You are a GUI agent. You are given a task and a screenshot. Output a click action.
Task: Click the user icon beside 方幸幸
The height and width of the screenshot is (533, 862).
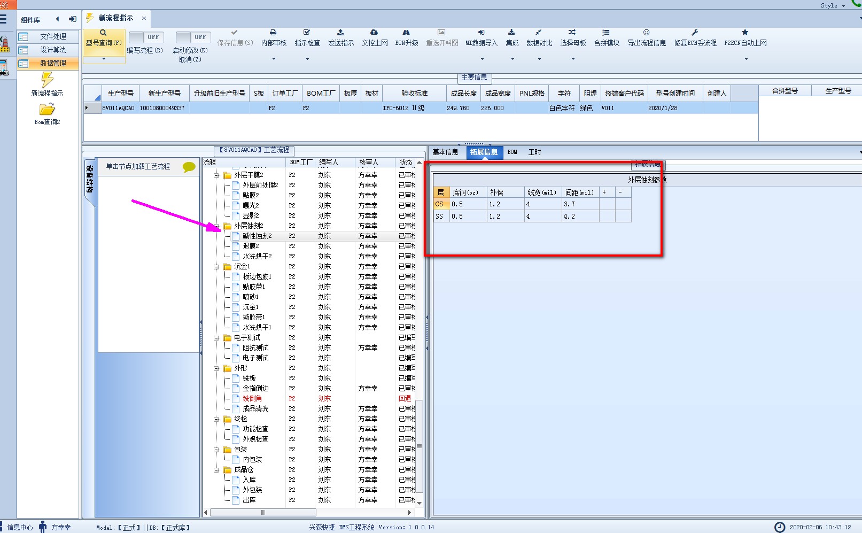43,527
